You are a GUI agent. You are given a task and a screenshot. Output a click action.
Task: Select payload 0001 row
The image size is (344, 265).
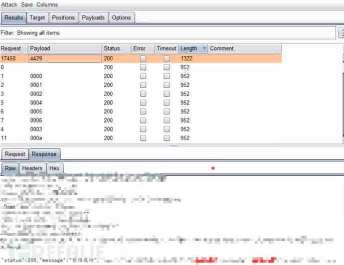pyautogui.click(x=141, y=85)
